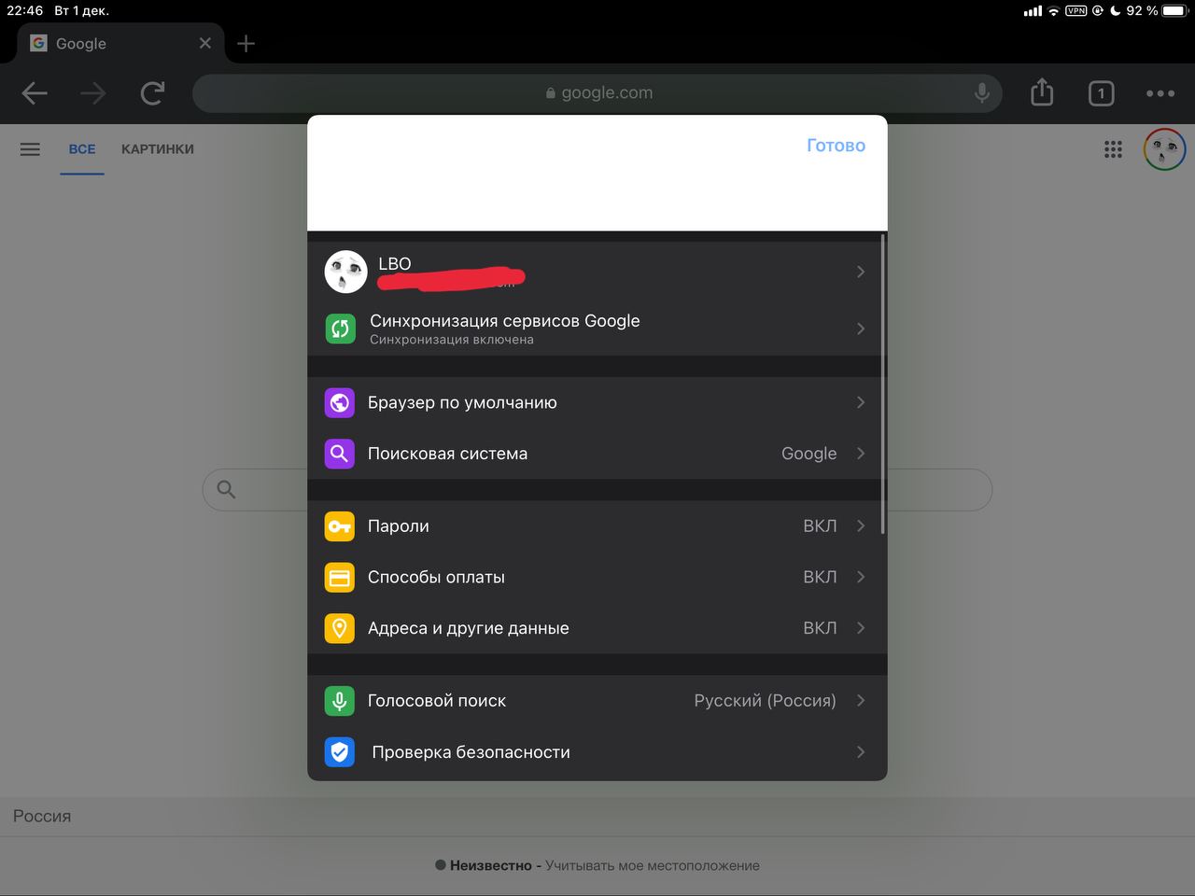The image size is (1195, 896).
Task: Tap the purple globe default browser icon
Action: pos(340,402)
